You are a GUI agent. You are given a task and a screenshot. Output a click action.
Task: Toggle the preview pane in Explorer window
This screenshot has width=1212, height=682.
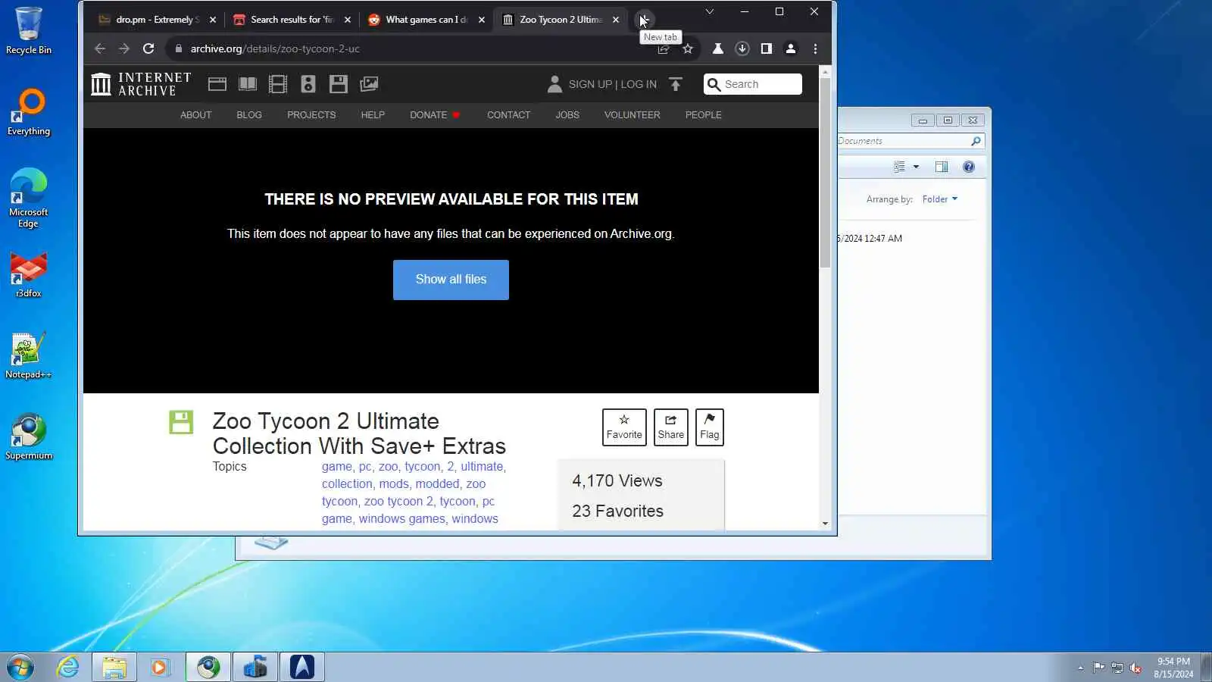click(942, 167)
